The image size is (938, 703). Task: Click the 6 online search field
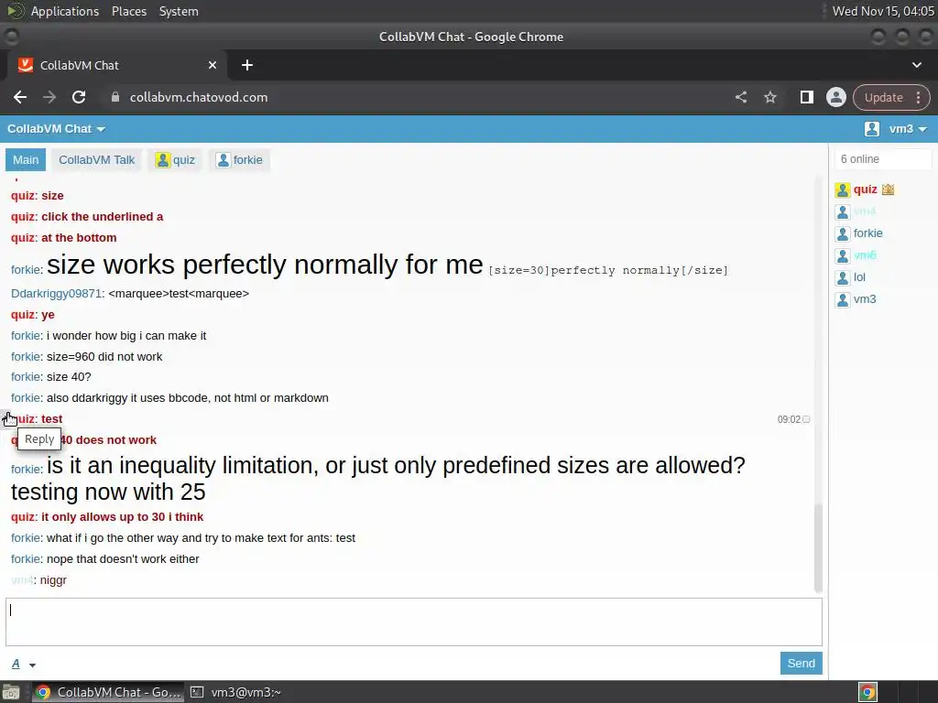(x=883, y=159)
